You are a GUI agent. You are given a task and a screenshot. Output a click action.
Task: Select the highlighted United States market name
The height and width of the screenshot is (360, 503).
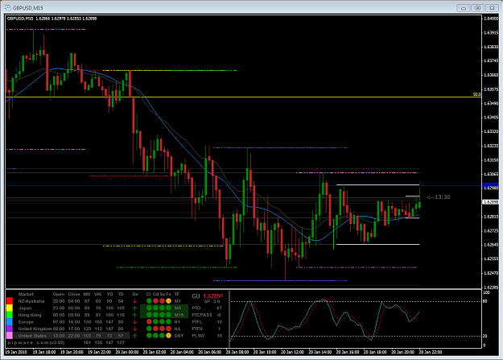(32, 336)
